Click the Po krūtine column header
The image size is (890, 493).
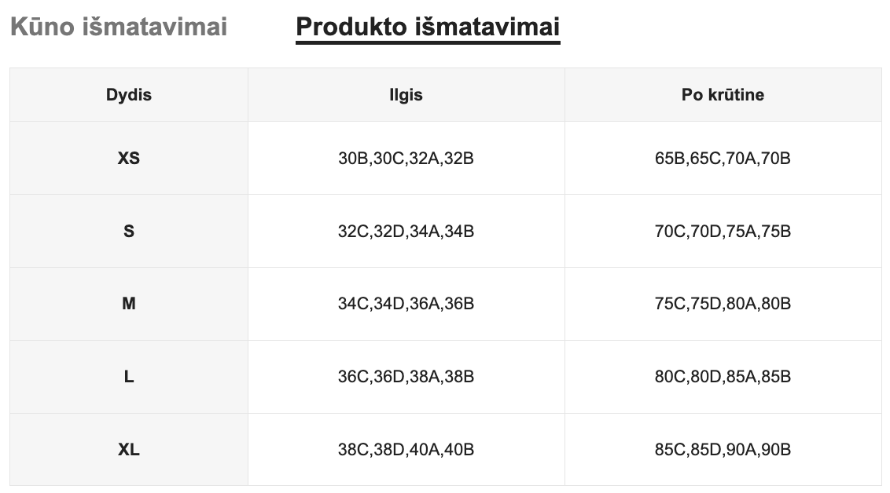pos(723,95)
